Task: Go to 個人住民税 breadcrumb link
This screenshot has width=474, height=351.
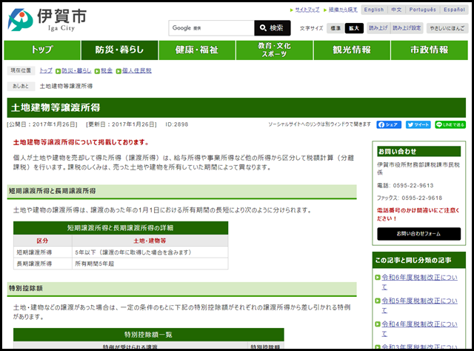Action: [x=136, y=70]
